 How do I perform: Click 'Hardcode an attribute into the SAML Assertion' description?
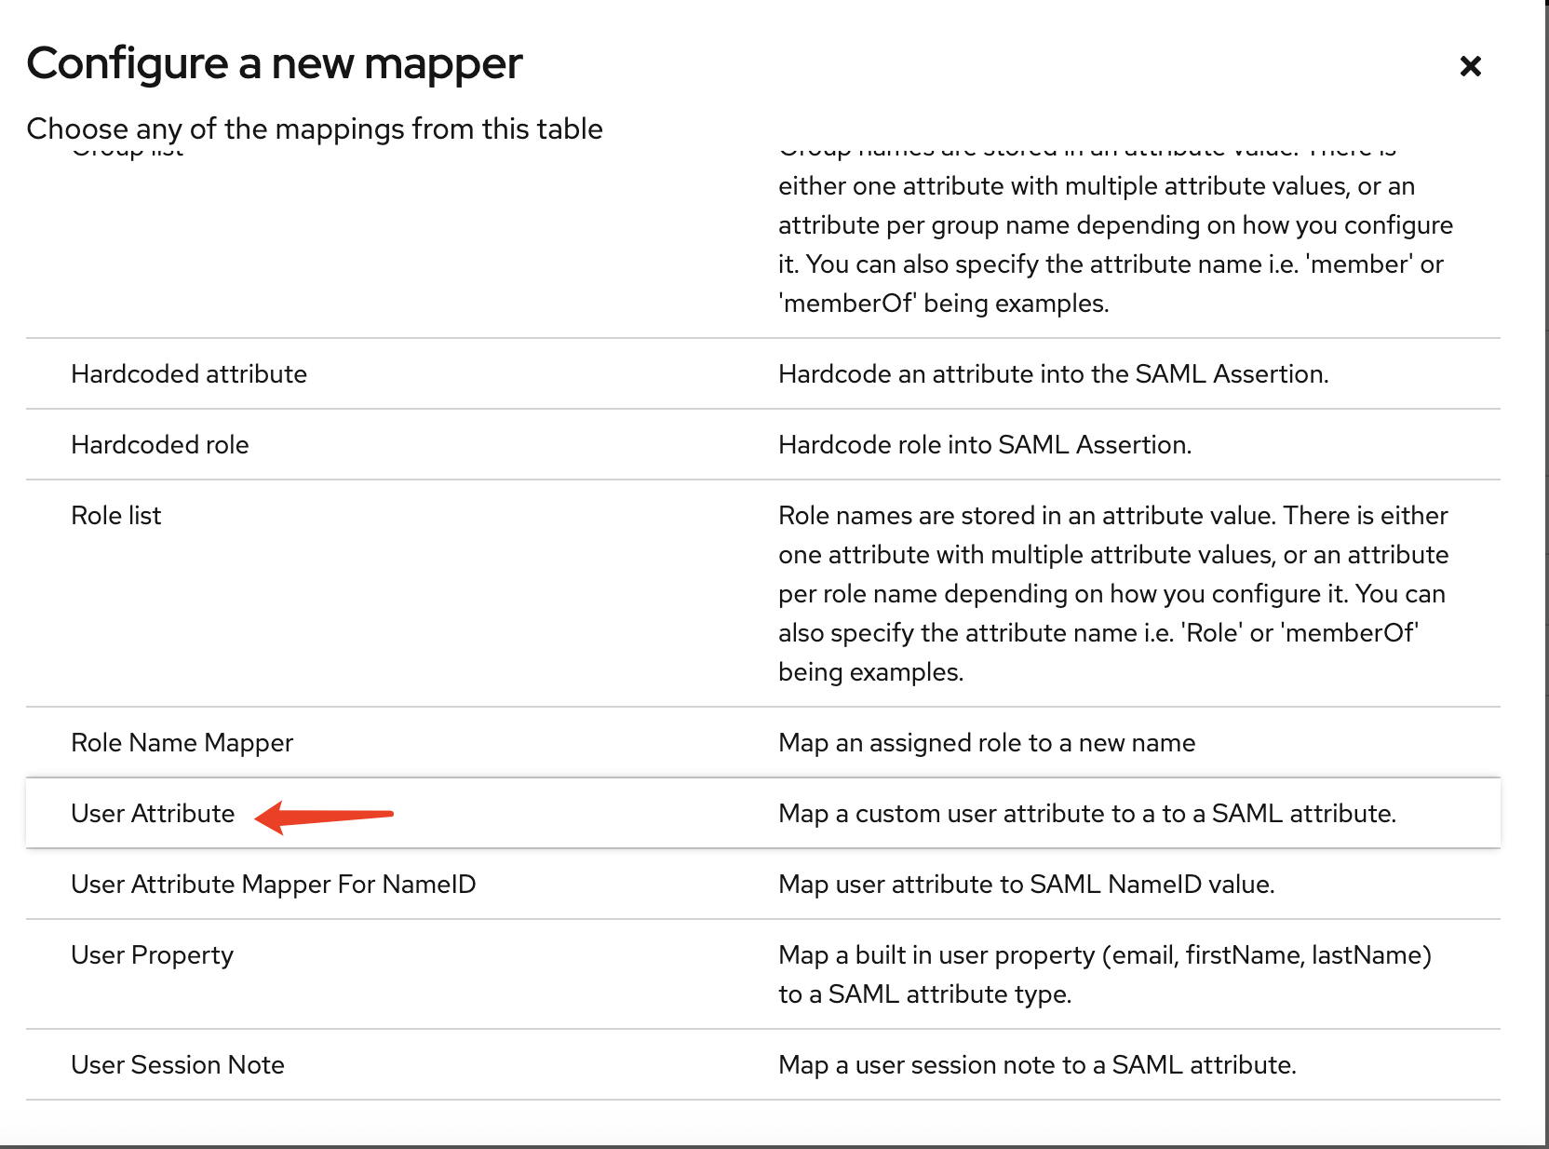[x=1053, y=374]
